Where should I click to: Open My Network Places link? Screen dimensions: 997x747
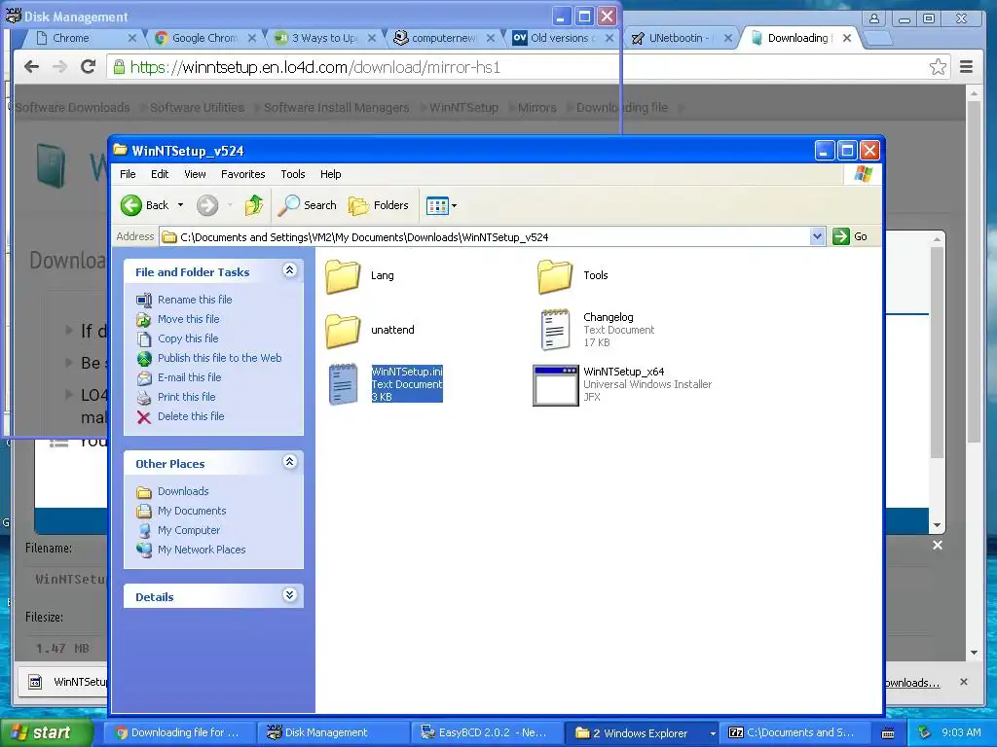[x=202, y=550]
